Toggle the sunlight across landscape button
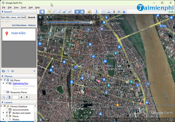The height and width of the screenshot is (122, 175). click(x=82, y=12)
